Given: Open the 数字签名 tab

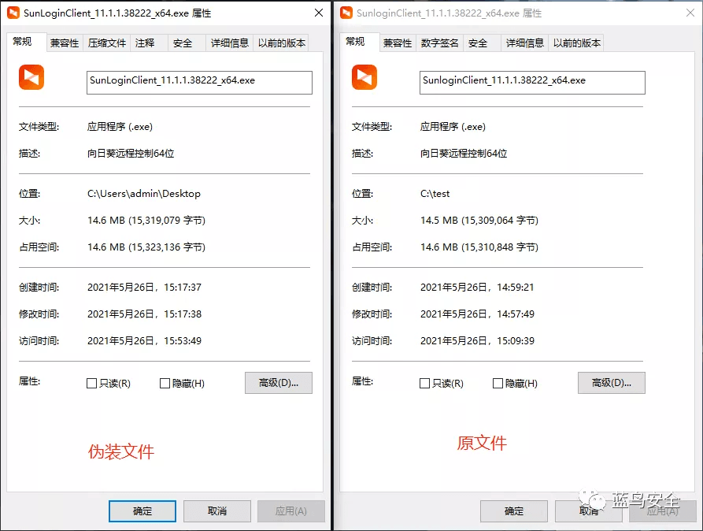Looking at the screenshot, I should pyautogui.click(x=440, y=43).
